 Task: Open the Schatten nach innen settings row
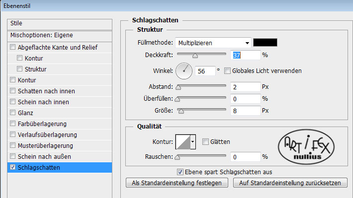pyautogui.click(x=60, y=91)
